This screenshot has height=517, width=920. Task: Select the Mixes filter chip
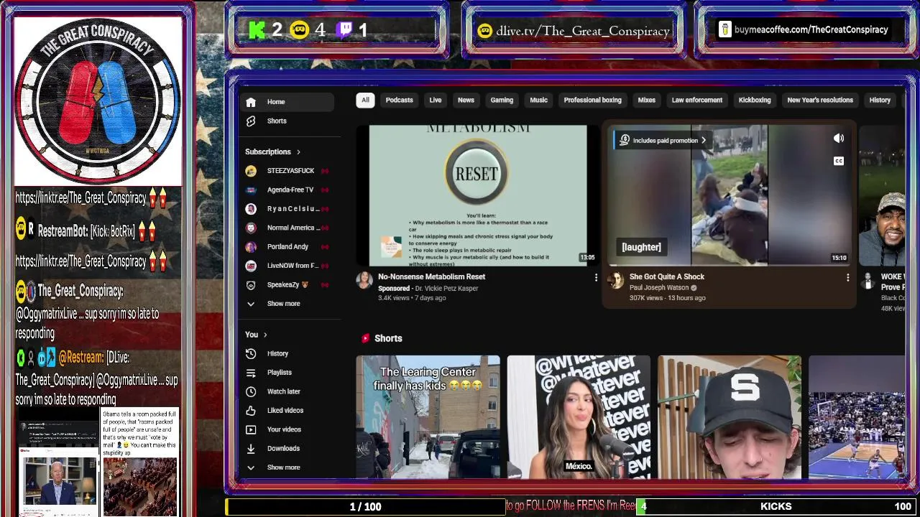(x=647, y=101)
